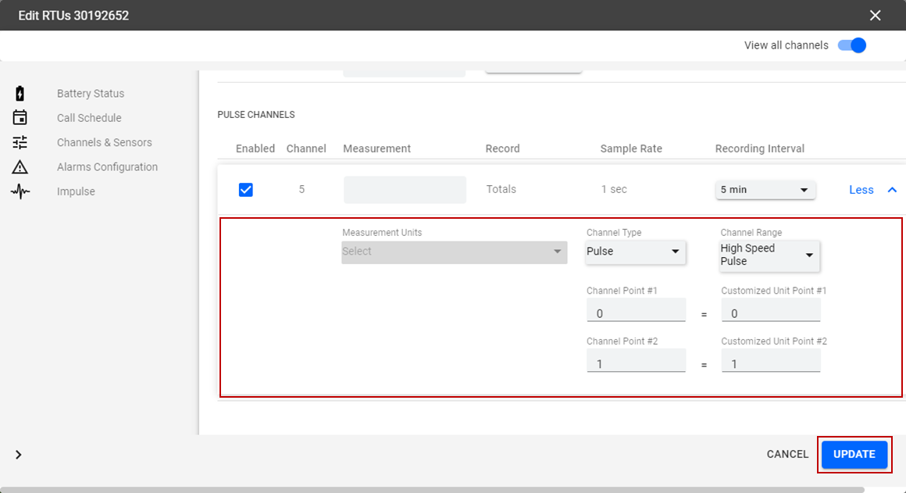Image resolution: width=906 pixels, height=493 pixels.
Task: Open the Channel Range High Speed Pulse dropdown
Action: click(769, 255)
